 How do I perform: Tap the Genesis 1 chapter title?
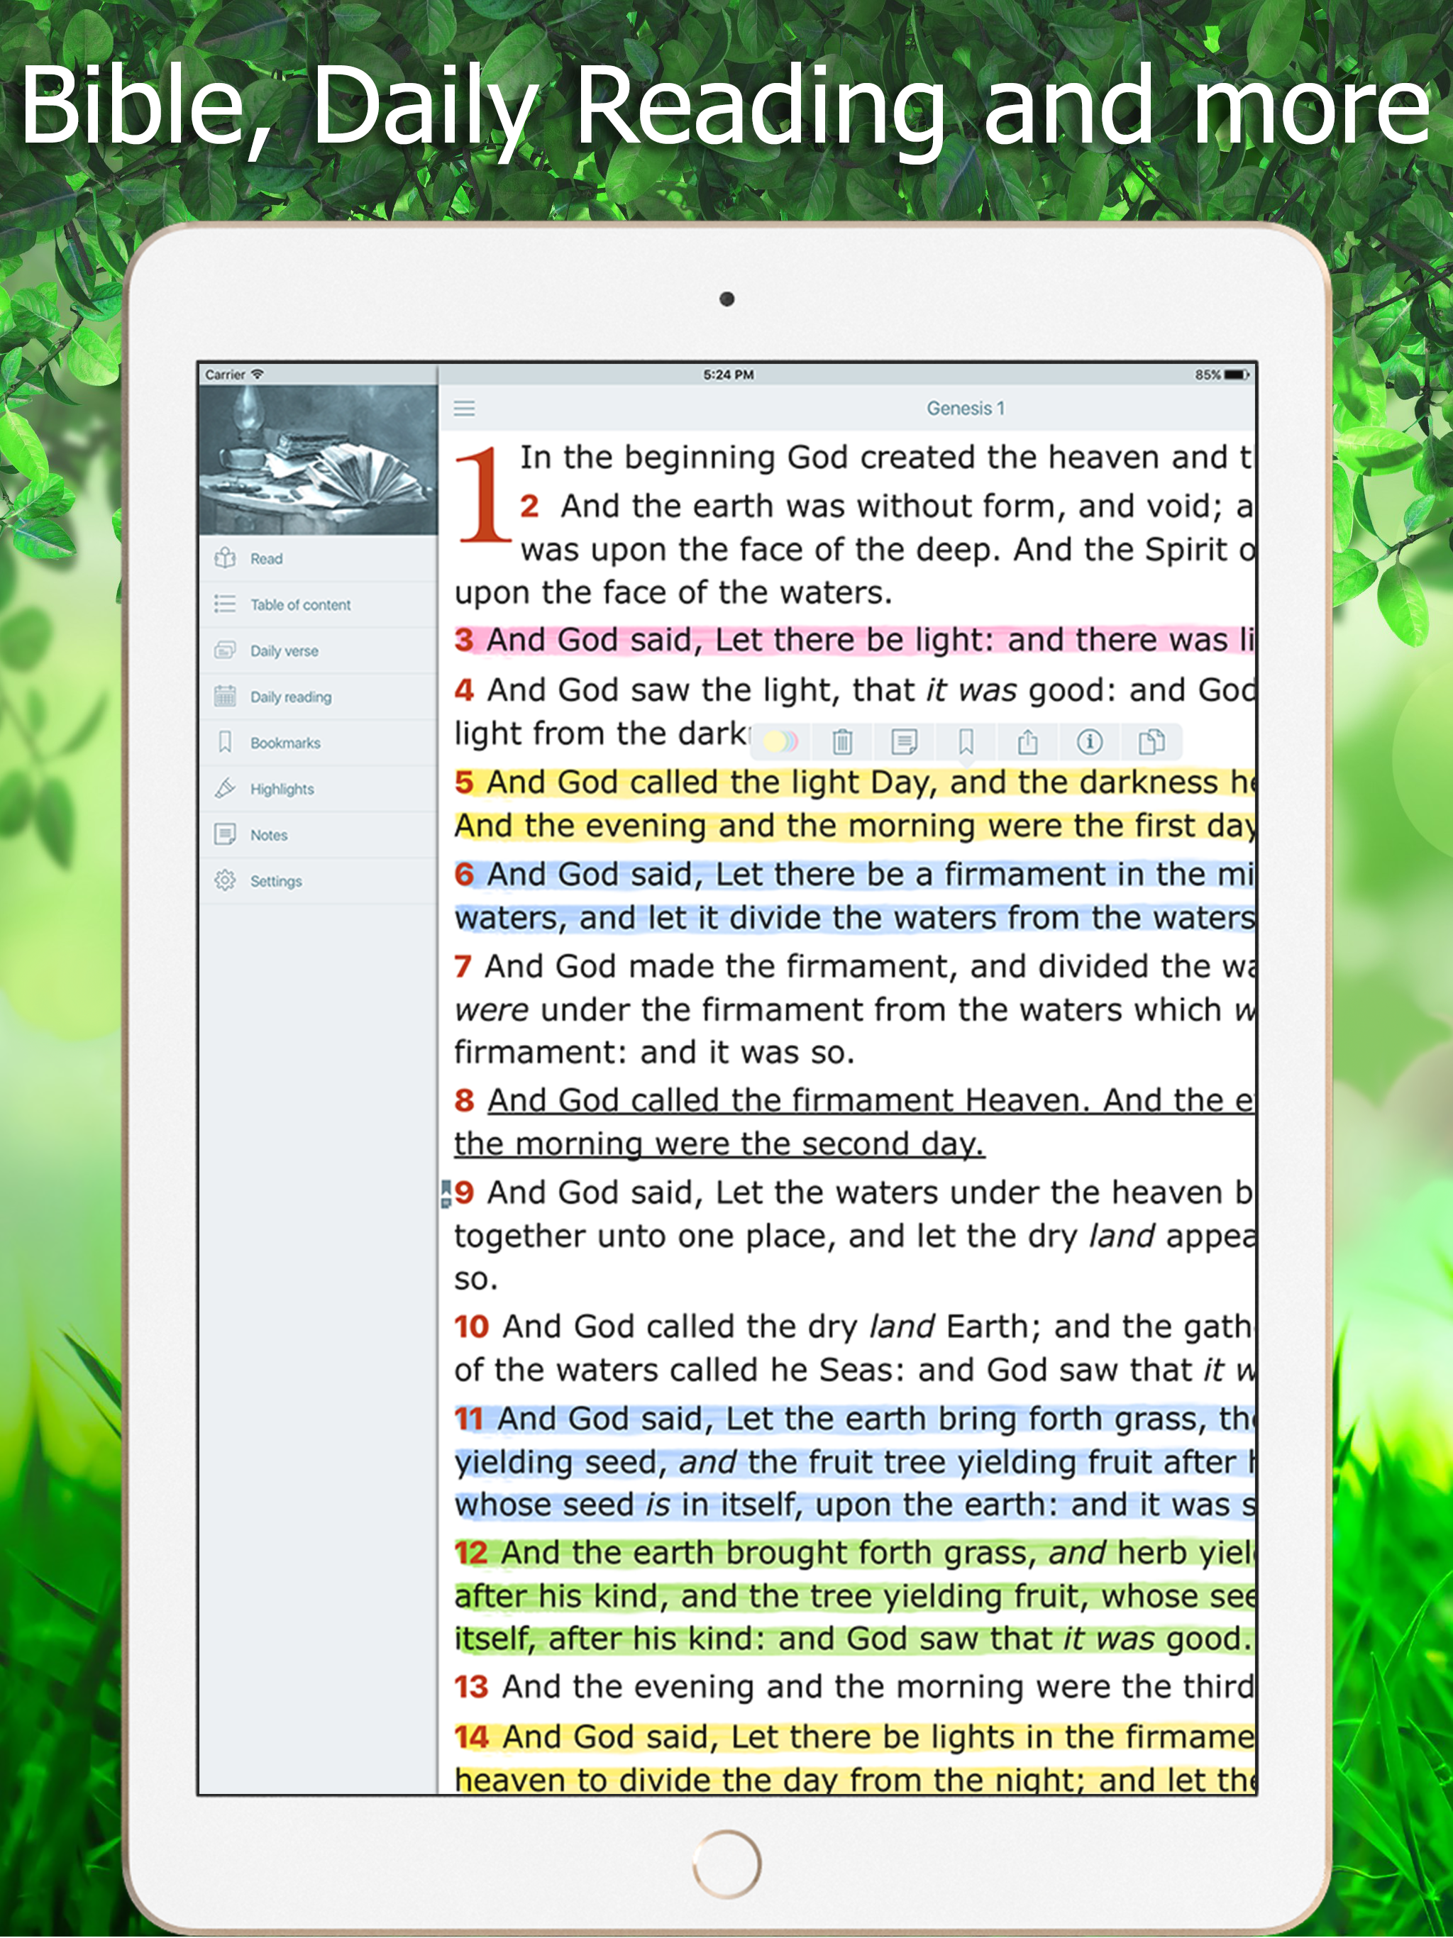pyautogui.click(x=965, y=409)
